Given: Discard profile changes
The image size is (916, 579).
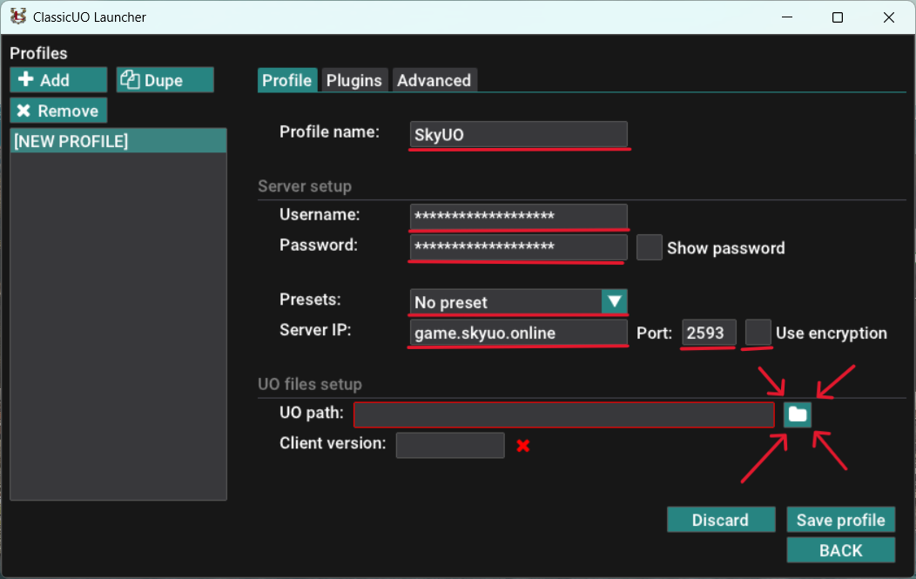Looking at the screenshot, I should click(x=721, y=520).
